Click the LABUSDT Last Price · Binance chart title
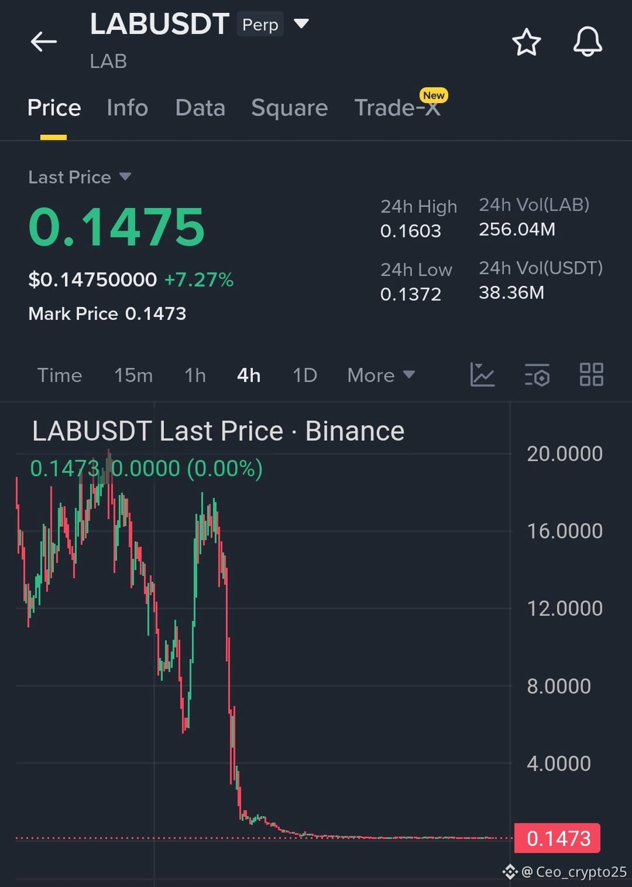 218,431
